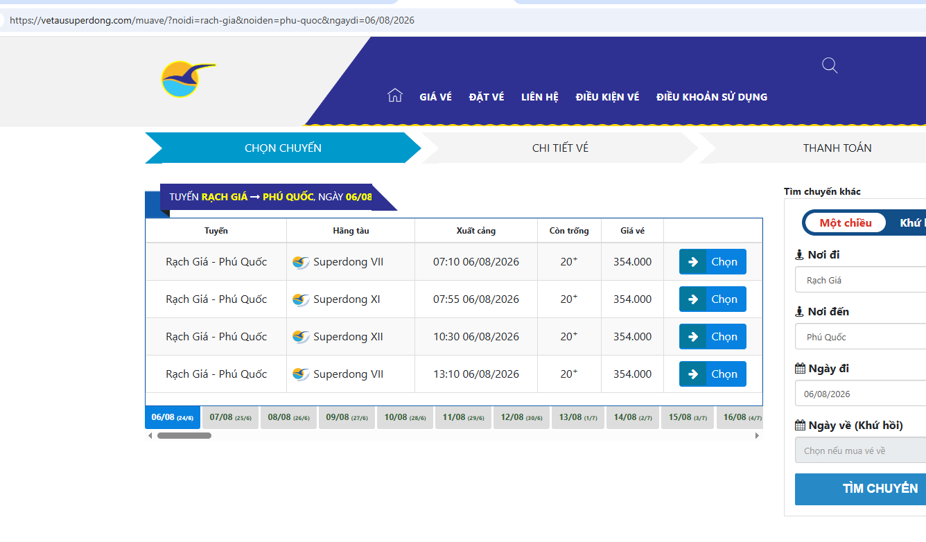
Task: Click the anchor icon beside Nơi đến
Action: [799, 312]
